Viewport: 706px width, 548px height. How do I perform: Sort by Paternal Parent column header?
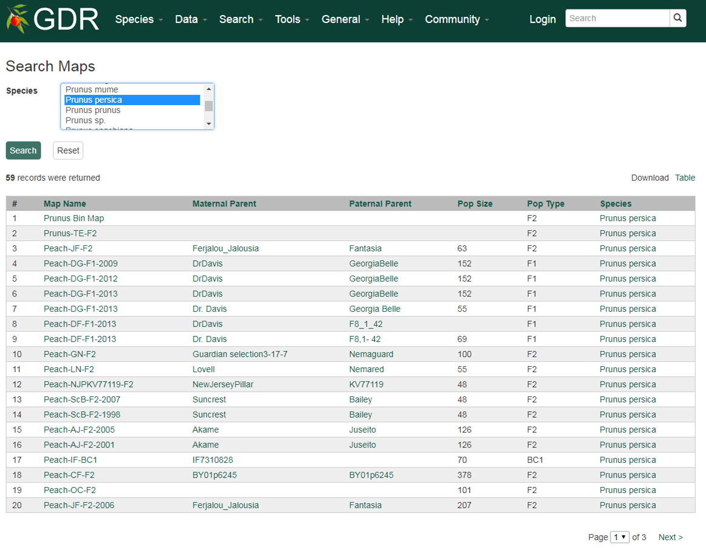[380, 204]
